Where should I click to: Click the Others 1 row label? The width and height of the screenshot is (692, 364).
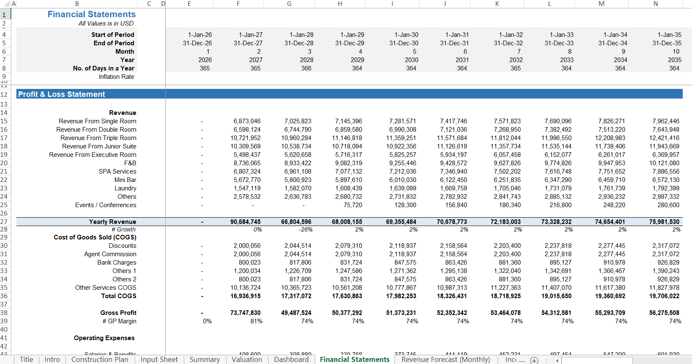tap(124, 271)
